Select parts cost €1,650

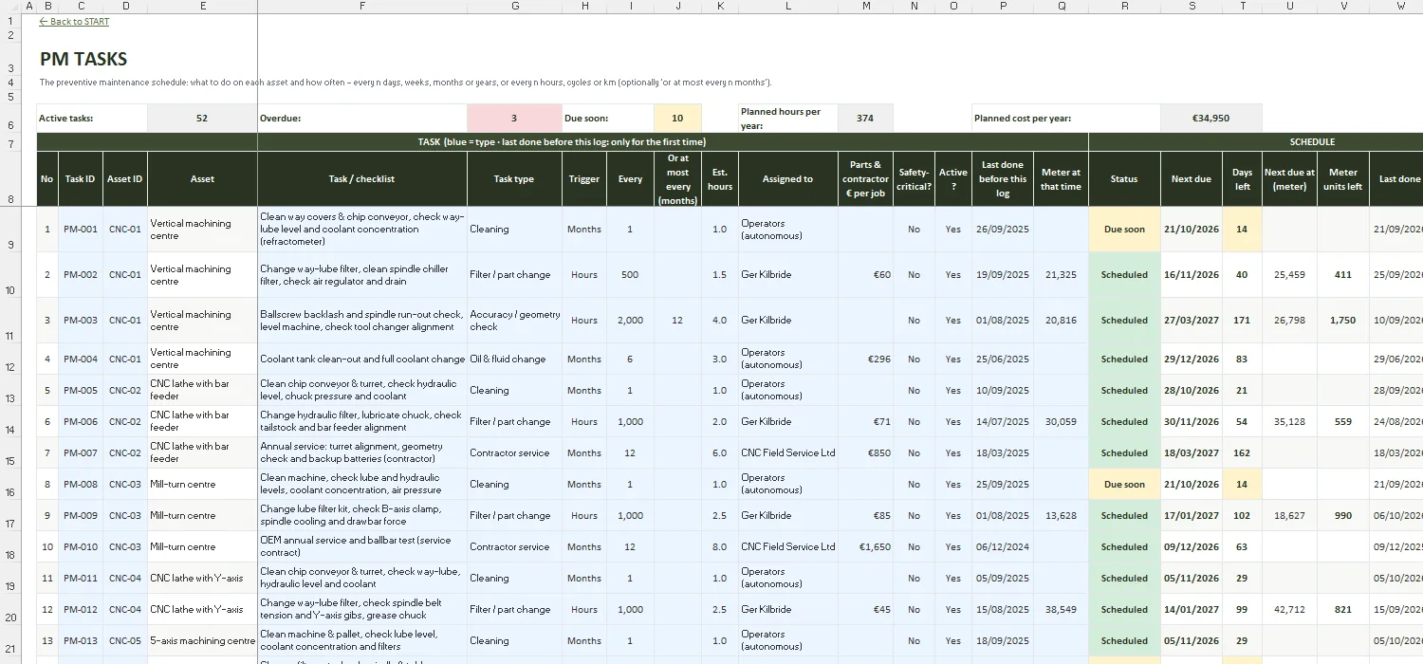(x=865, y=547)
